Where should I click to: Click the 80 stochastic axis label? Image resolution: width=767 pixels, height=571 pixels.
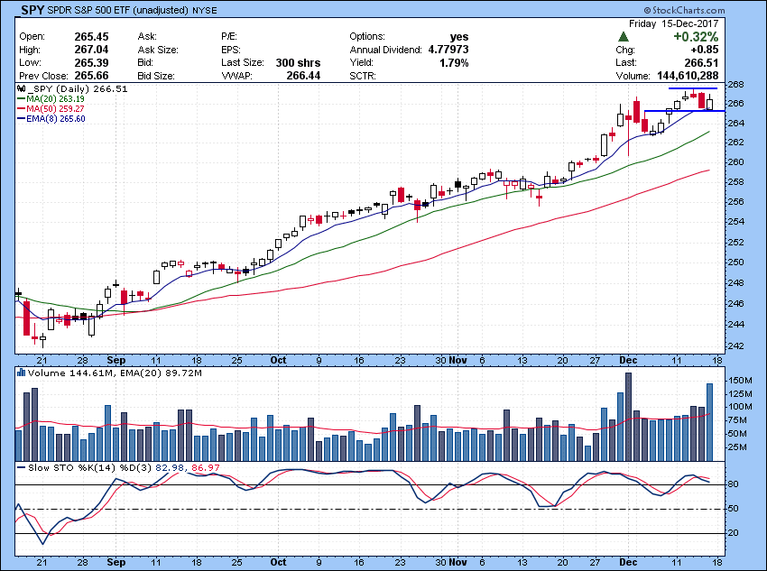click(x=734, y=484)
